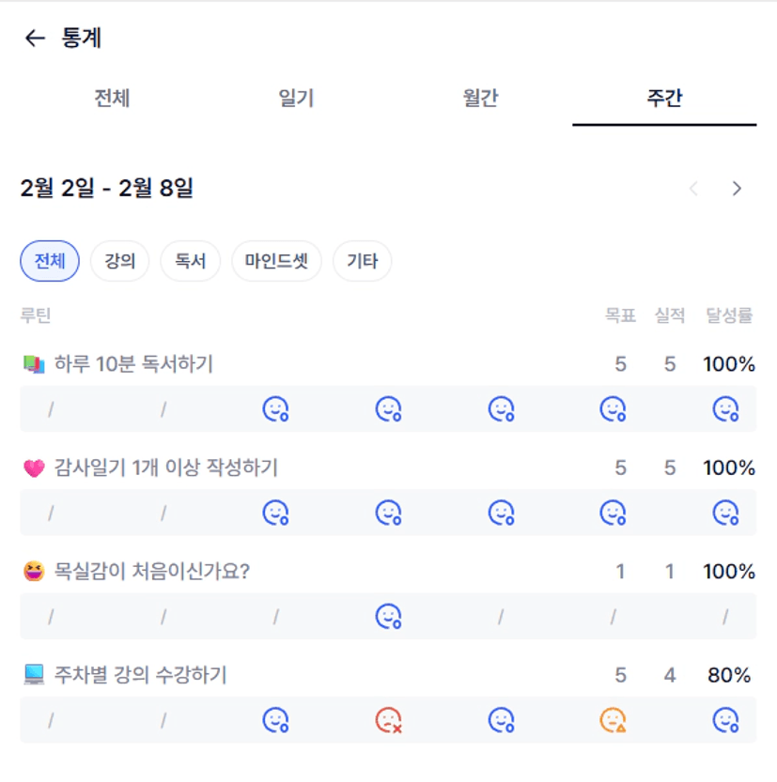Filter routines by 독서 chip

point(190,261)
